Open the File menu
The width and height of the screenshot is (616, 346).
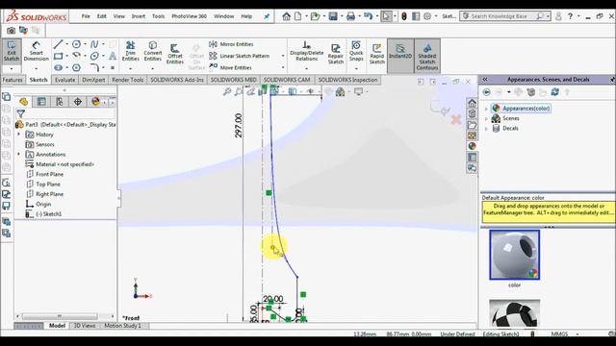86,16
